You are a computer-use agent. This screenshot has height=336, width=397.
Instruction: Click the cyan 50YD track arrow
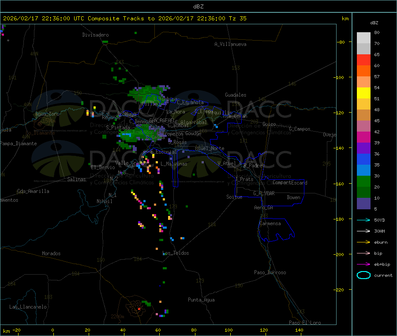(363, 220)
